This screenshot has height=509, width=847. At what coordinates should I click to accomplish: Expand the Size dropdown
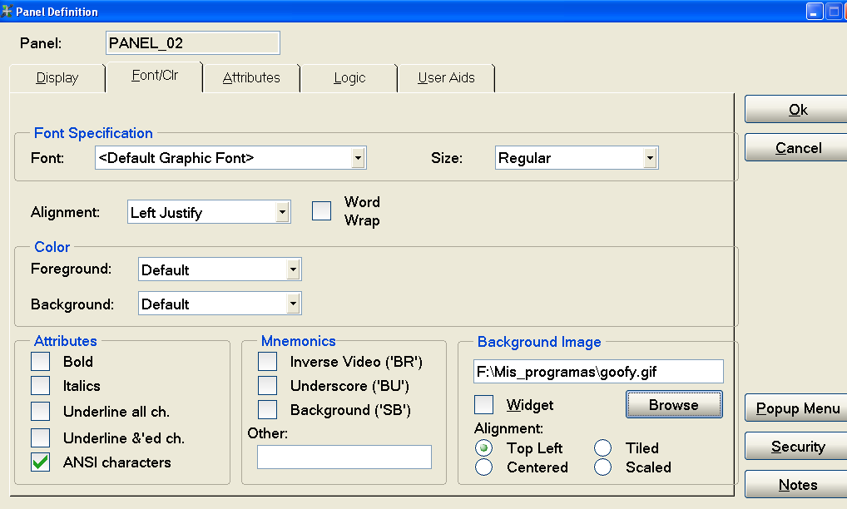pos(649,158)
